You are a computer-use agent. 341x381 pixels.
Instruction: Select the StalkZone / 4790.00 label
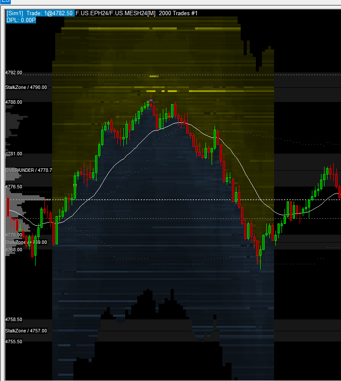pos(26,87)
